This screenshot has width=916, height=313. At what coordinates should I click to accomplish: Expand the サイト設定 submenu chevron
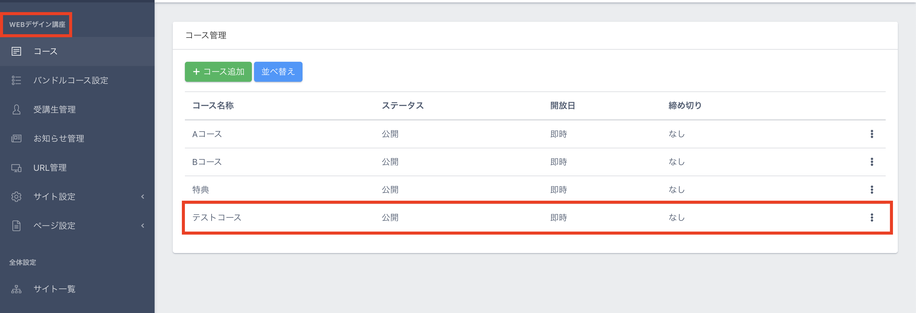142,196
